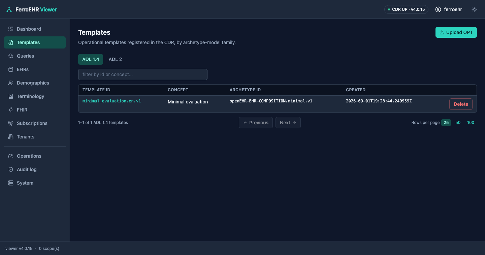Image resolution: width=485 pixels, height=255 pixels.
Task: Open the Dashboard page
Action: tap(35, 29)
